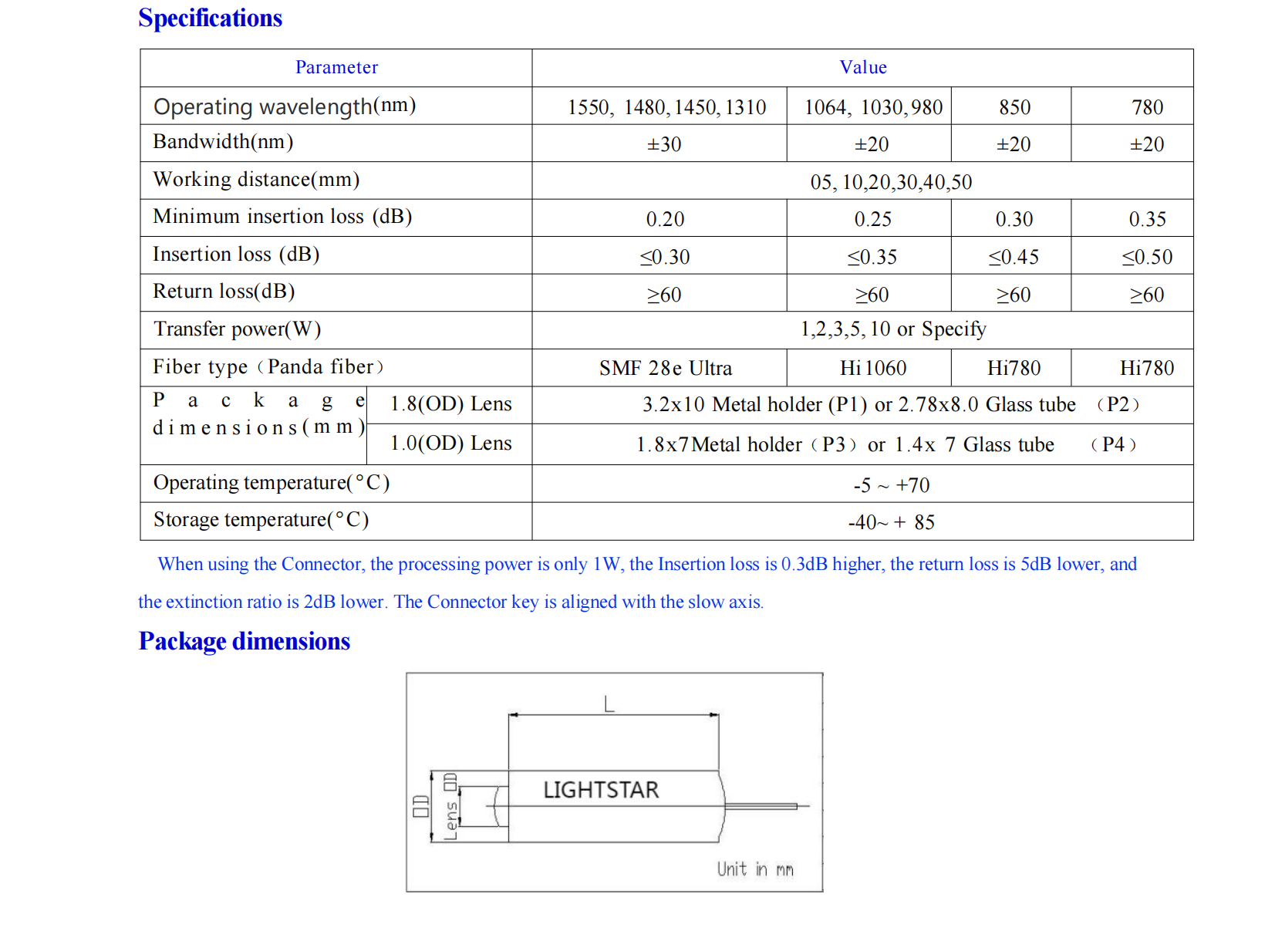Viewport: 1275px width, 938px height.
Task: Click the Transfer power(W) label
Action: point(237,329)
